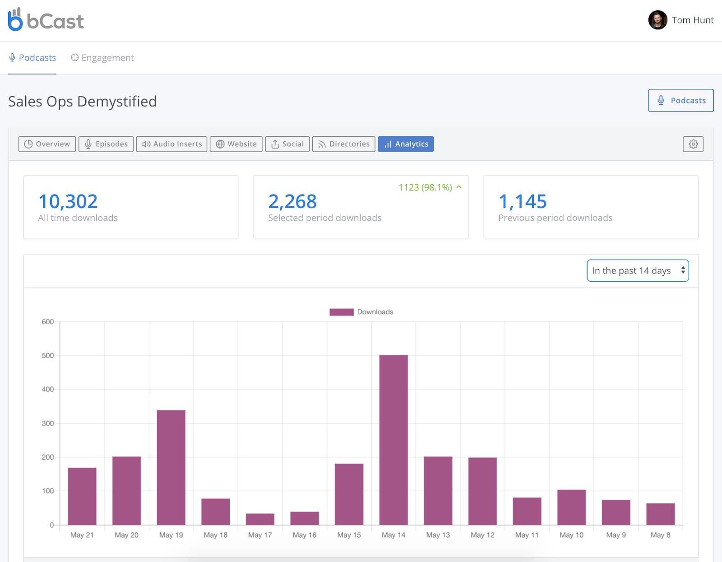Click the May 12 bar in chart
Screen dimensions: 722x562
coord(483,491)
